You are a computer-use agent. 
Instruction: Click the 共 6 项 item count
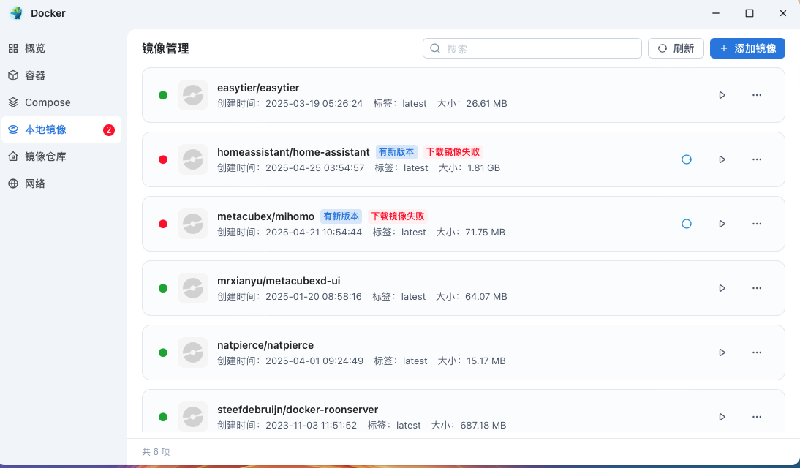156,452
